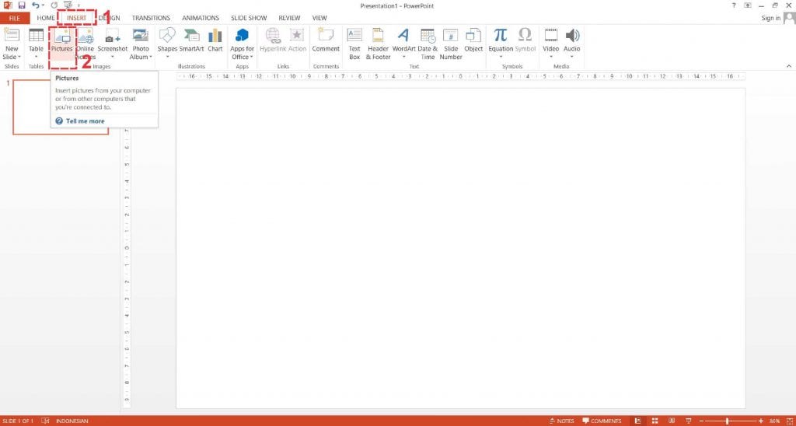Open Header & Footer settings
Image resolution: width=796 pixels, height=426 pixels.
[x=379, y=43]
